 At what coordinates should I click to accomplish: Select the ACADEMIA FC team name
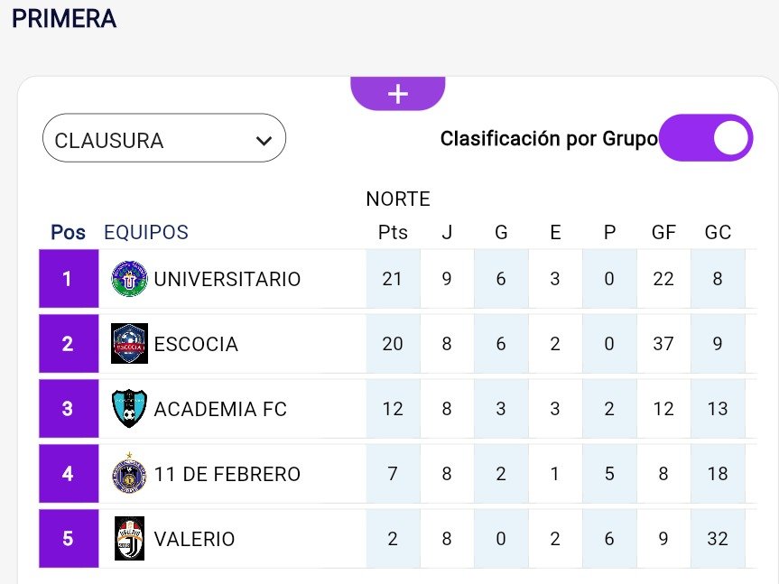[x=220, y=409]
